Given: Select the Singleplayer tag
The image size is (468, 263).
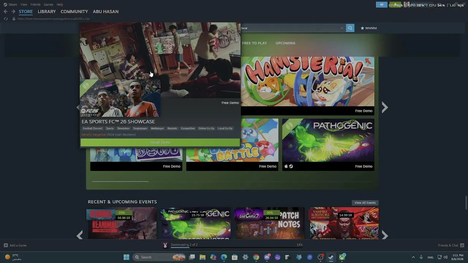Looking at the screenshot, I should [140, 129].
